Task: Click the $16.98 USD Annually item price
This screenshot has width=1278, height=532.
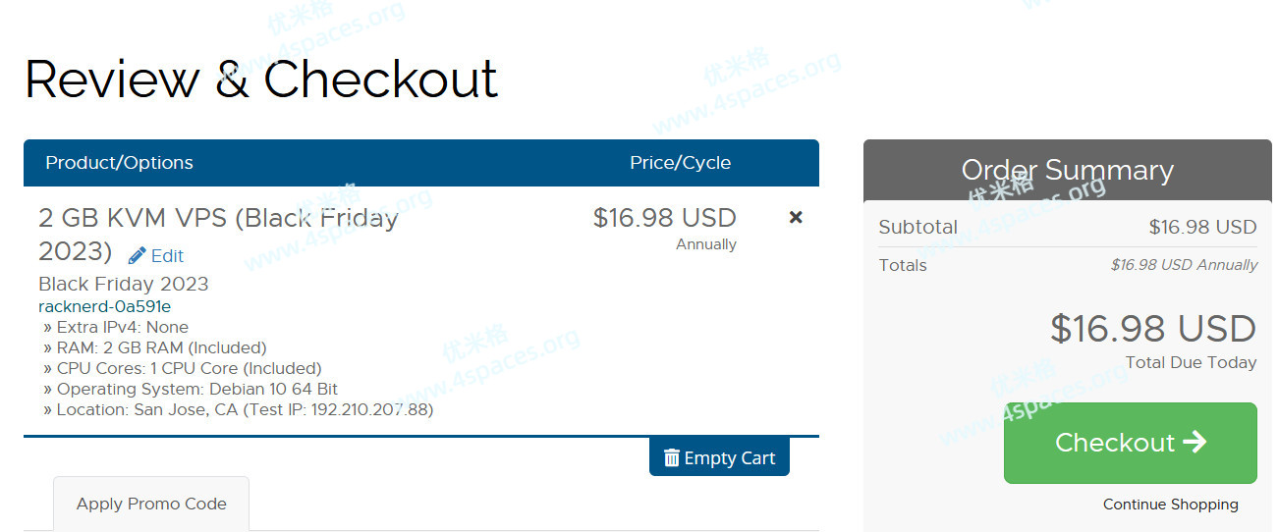Action: pos(664,219)
